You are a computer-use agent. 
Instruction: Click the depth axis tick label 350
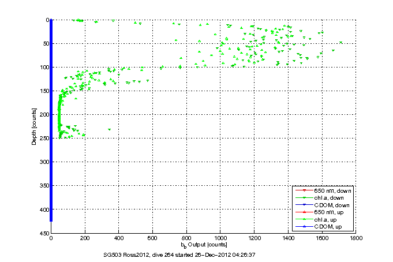(44, 185)
